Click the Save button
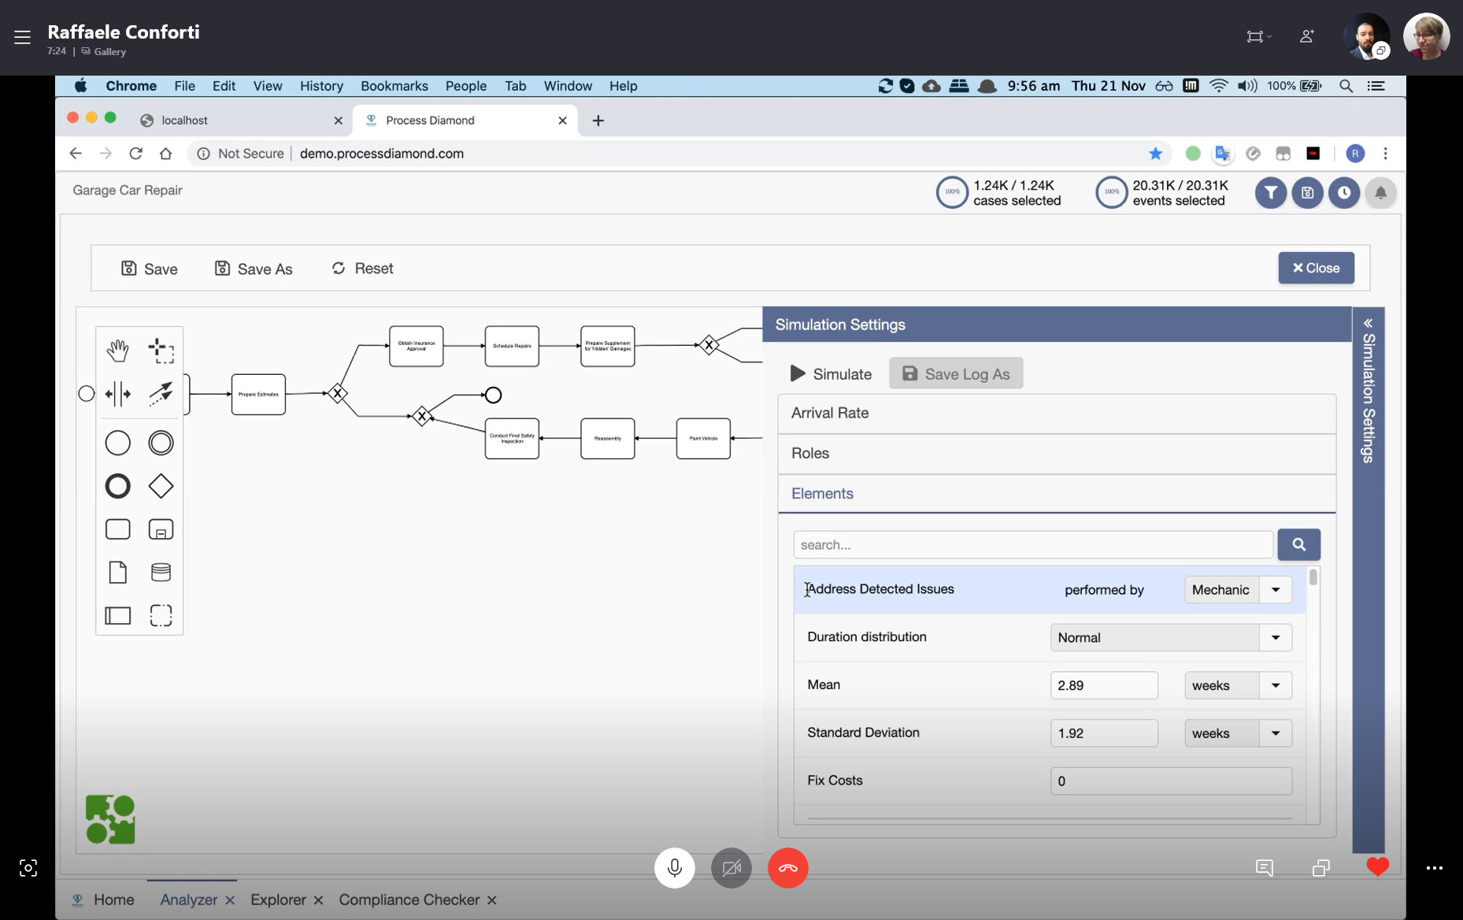Image resolution: width=1463 pixels, height=920 pixels. point(149,269)
